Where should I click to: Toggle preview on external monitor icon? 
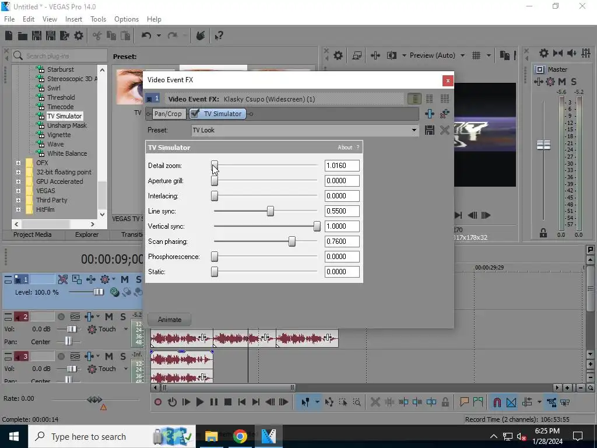click(357, 55)
